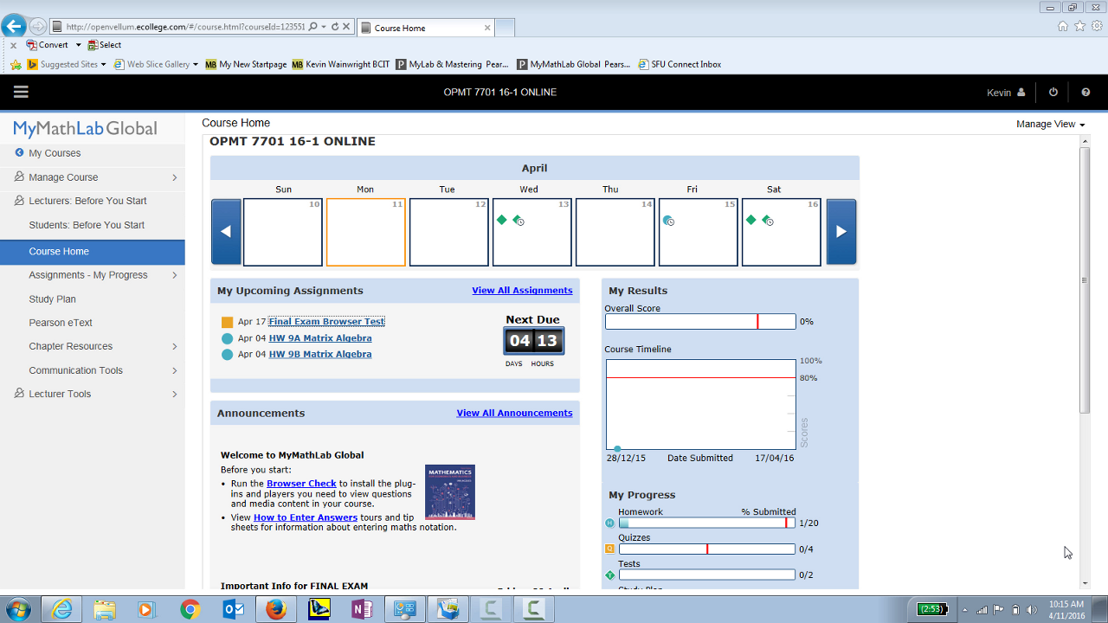Click the power logout icon
This screenshot has width=1108, height=623.
[x=1053, y=93]
